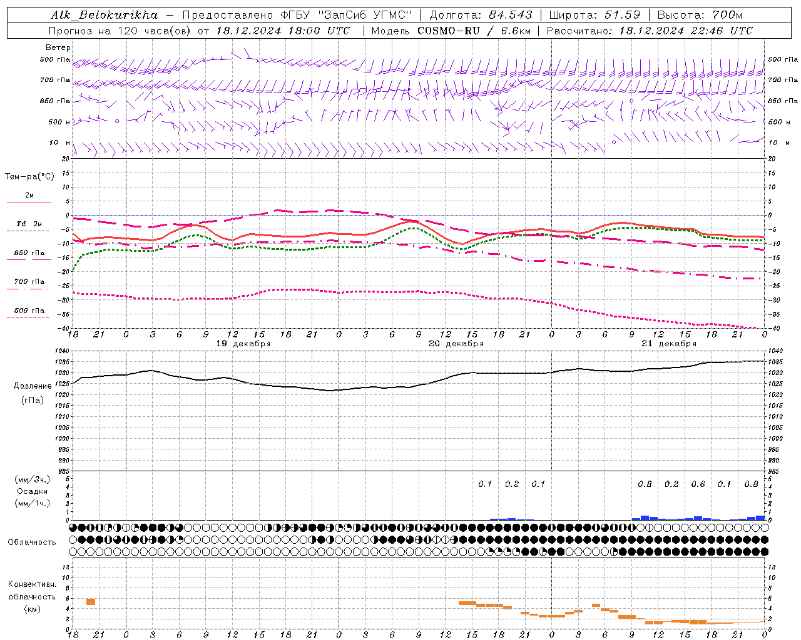Click the Рассчитано 22:46 UTC timestamp
Screen dimensions: 801x640
(650, 31)
